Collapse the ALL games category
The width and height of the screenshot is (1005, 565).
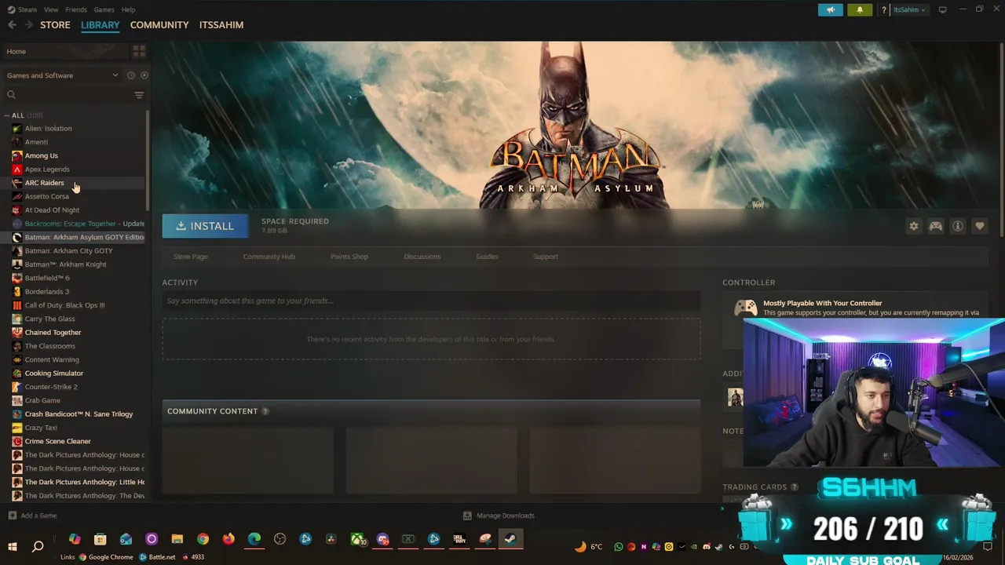[7, 115]
